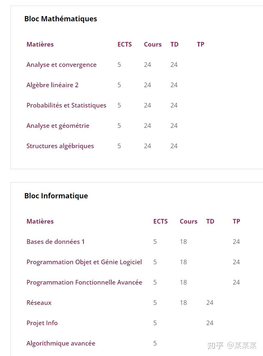263x356 pixels.
Task: Open Bases de données 1 course
Action: click(x=56, y=242)
